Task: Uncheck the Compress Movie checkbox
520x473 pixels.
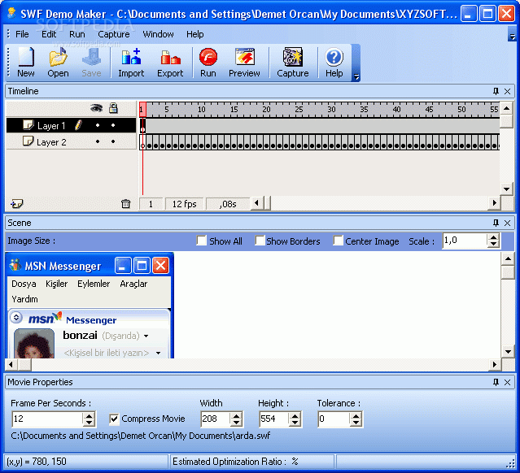Action: point(114,419)
